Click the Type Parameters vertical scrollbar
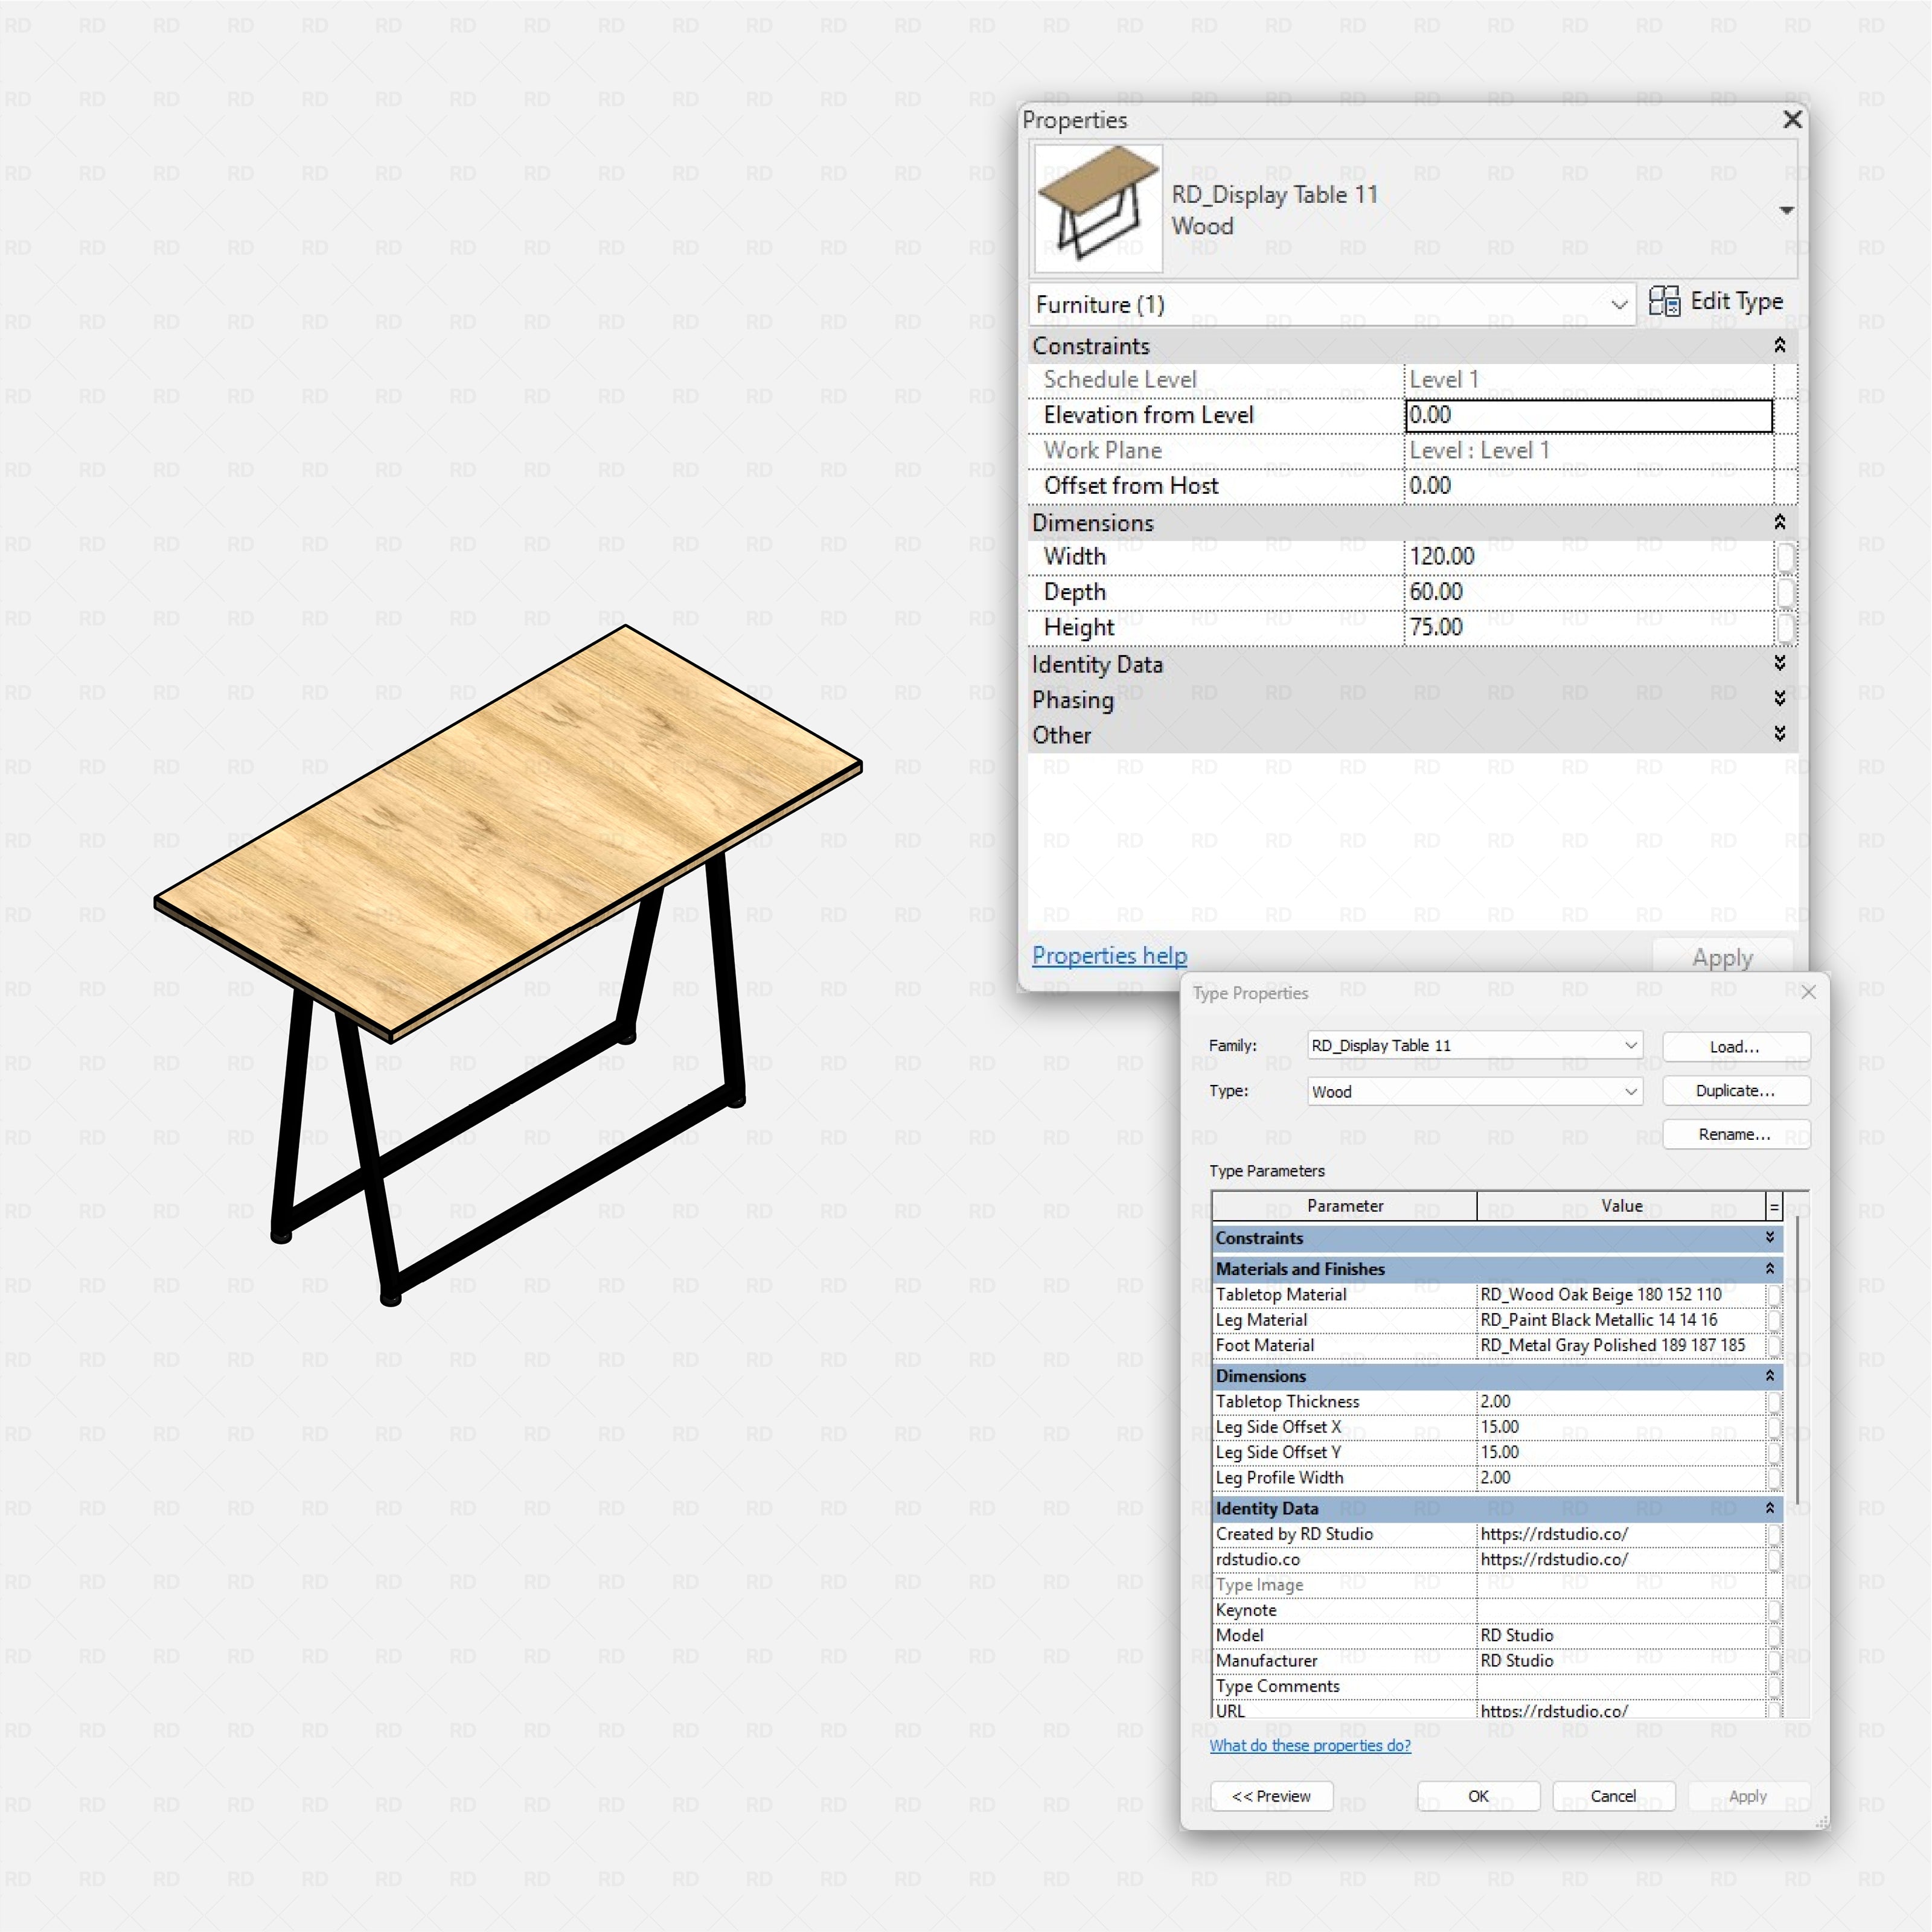1932x1932 pixels. tap(1797, 1361)
